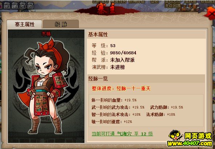Open the 征收 menu item

[154, 2]
